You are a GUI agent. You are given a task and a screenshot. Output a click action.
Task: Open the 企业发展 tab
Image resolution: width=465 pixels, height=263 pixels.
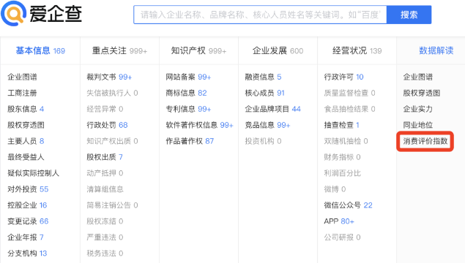point(278,50)
